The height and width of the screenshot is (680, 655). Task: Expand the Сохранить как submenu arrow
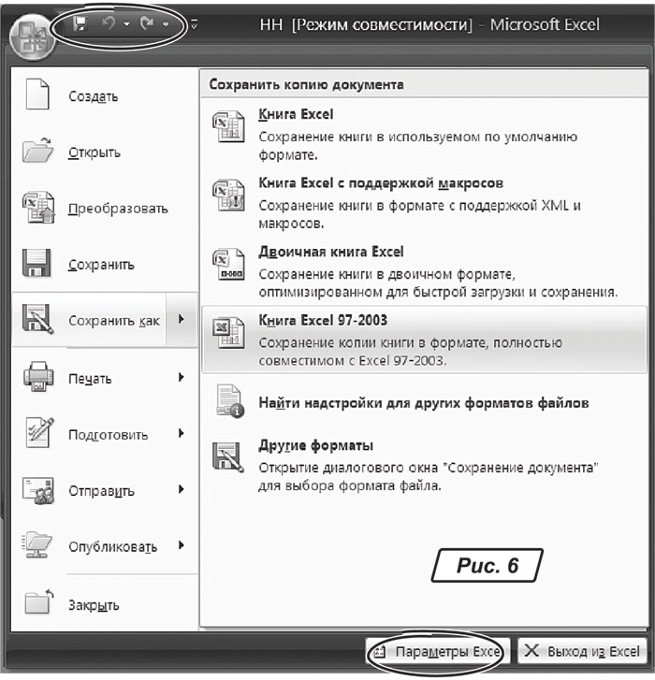click(180, 321)
